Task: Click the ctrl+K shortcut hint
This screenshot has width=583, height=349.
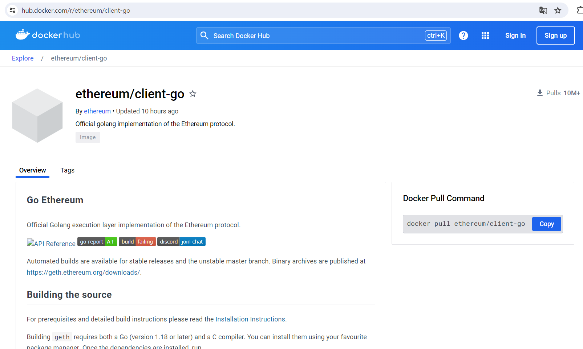Action: 436,36
